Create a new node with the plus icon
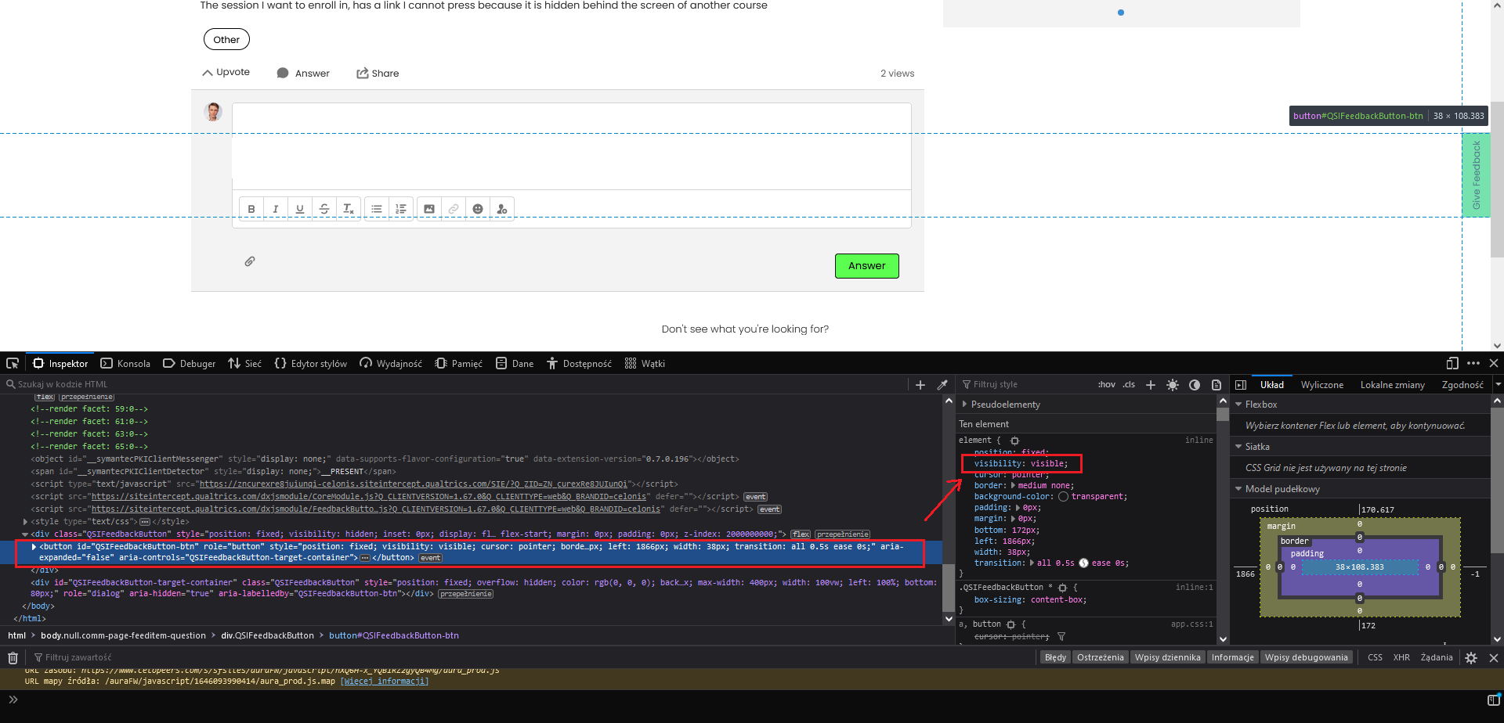This screenshot has width=1504, height=723. pos(920,384)
